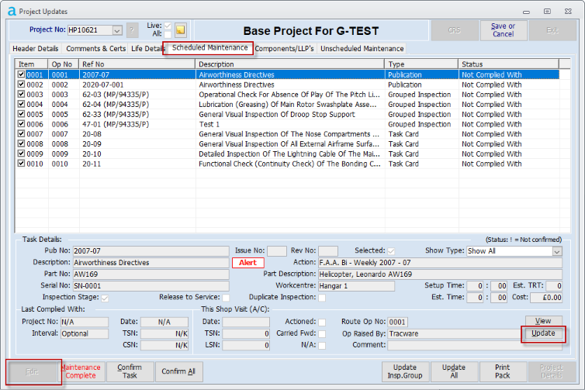Toggle the checkbox for item 0001
The image size is (585, 390).
point(21,74)
